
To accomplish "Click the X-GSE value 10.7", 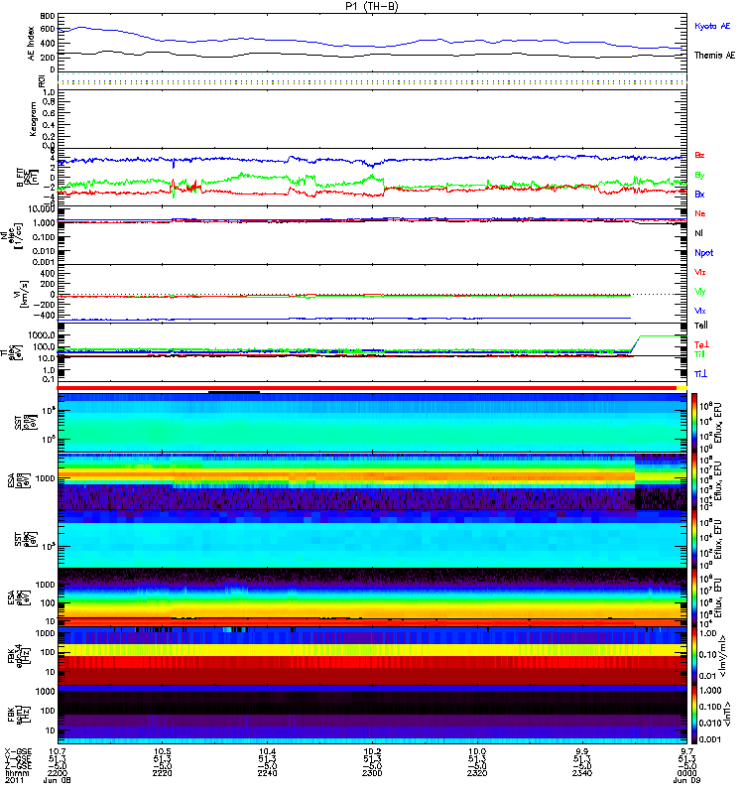I will pos(58,751).
